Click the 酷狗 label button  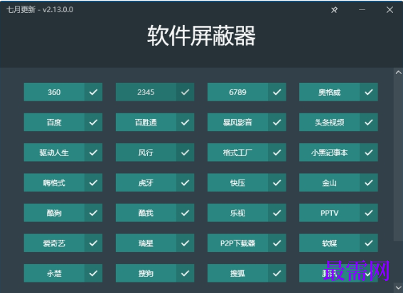54,213
